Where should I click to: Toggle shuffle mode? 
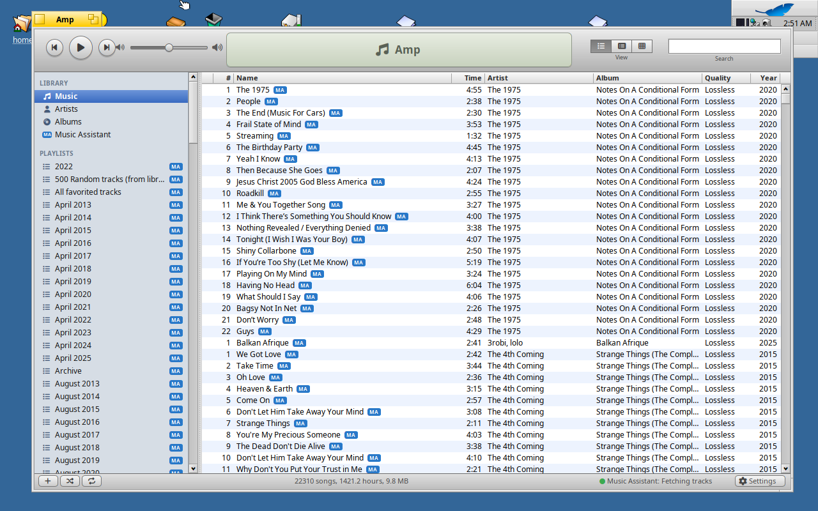tap(70, 481)
